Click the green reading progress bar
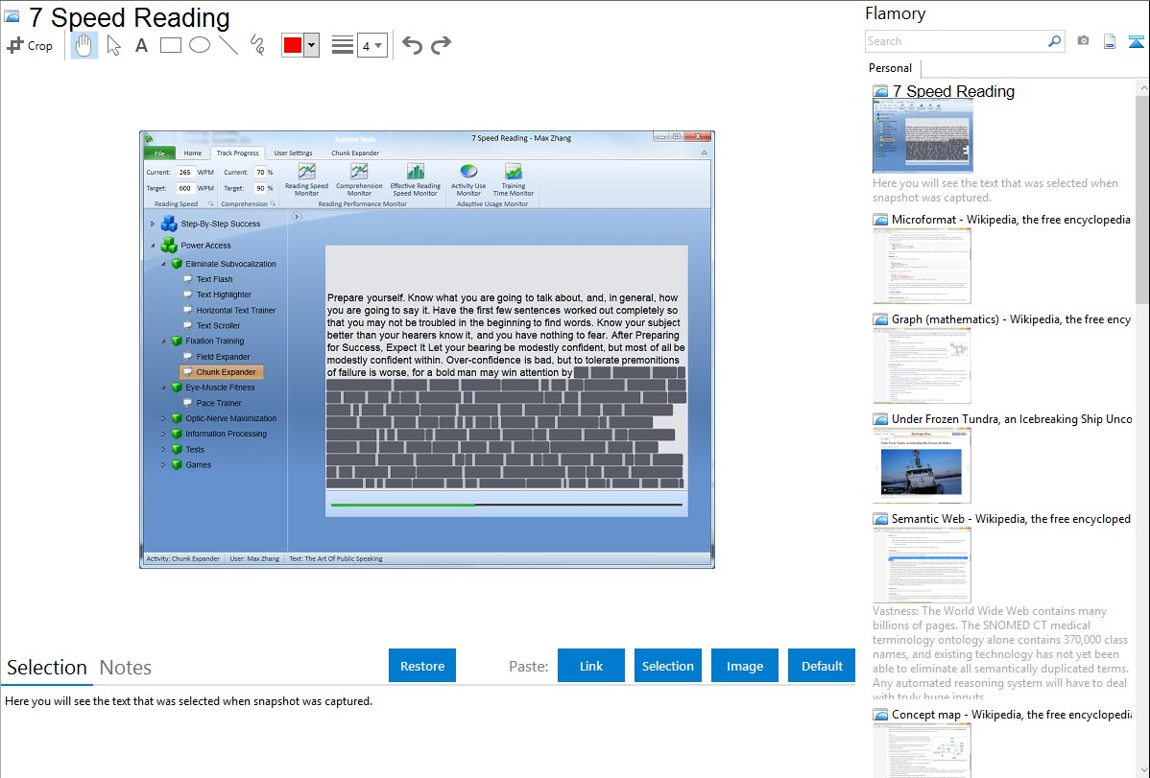The width and height of the screenshot is (1150, 778). [x=402, y=505]
